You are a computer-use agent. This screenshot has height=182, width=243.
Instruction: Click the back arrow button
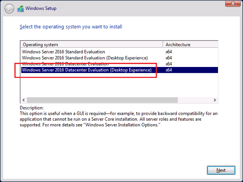coord(10,8)
